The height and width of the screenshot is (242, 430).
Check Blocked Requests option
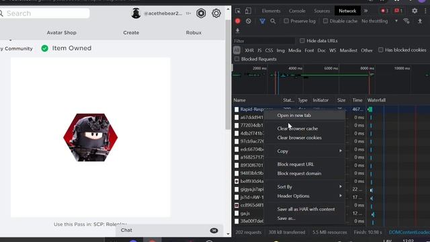point(237,59)
